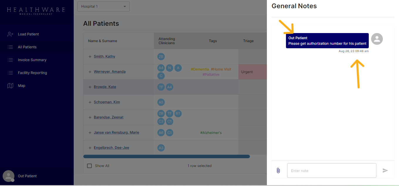Click the Map icon in sidebar
Viewport: 399px width, 186px height.
pos(10,86)
